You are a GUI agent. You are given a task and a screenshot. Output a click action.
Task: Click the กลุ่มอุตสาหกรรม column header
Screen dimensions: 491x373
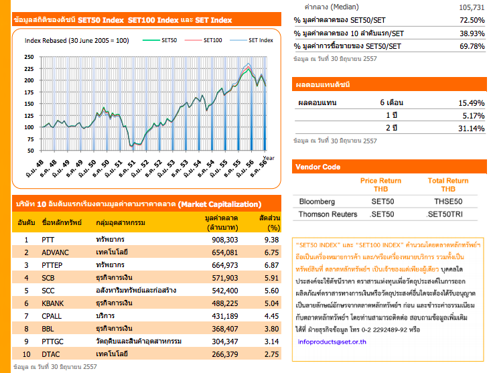[121, 223]
